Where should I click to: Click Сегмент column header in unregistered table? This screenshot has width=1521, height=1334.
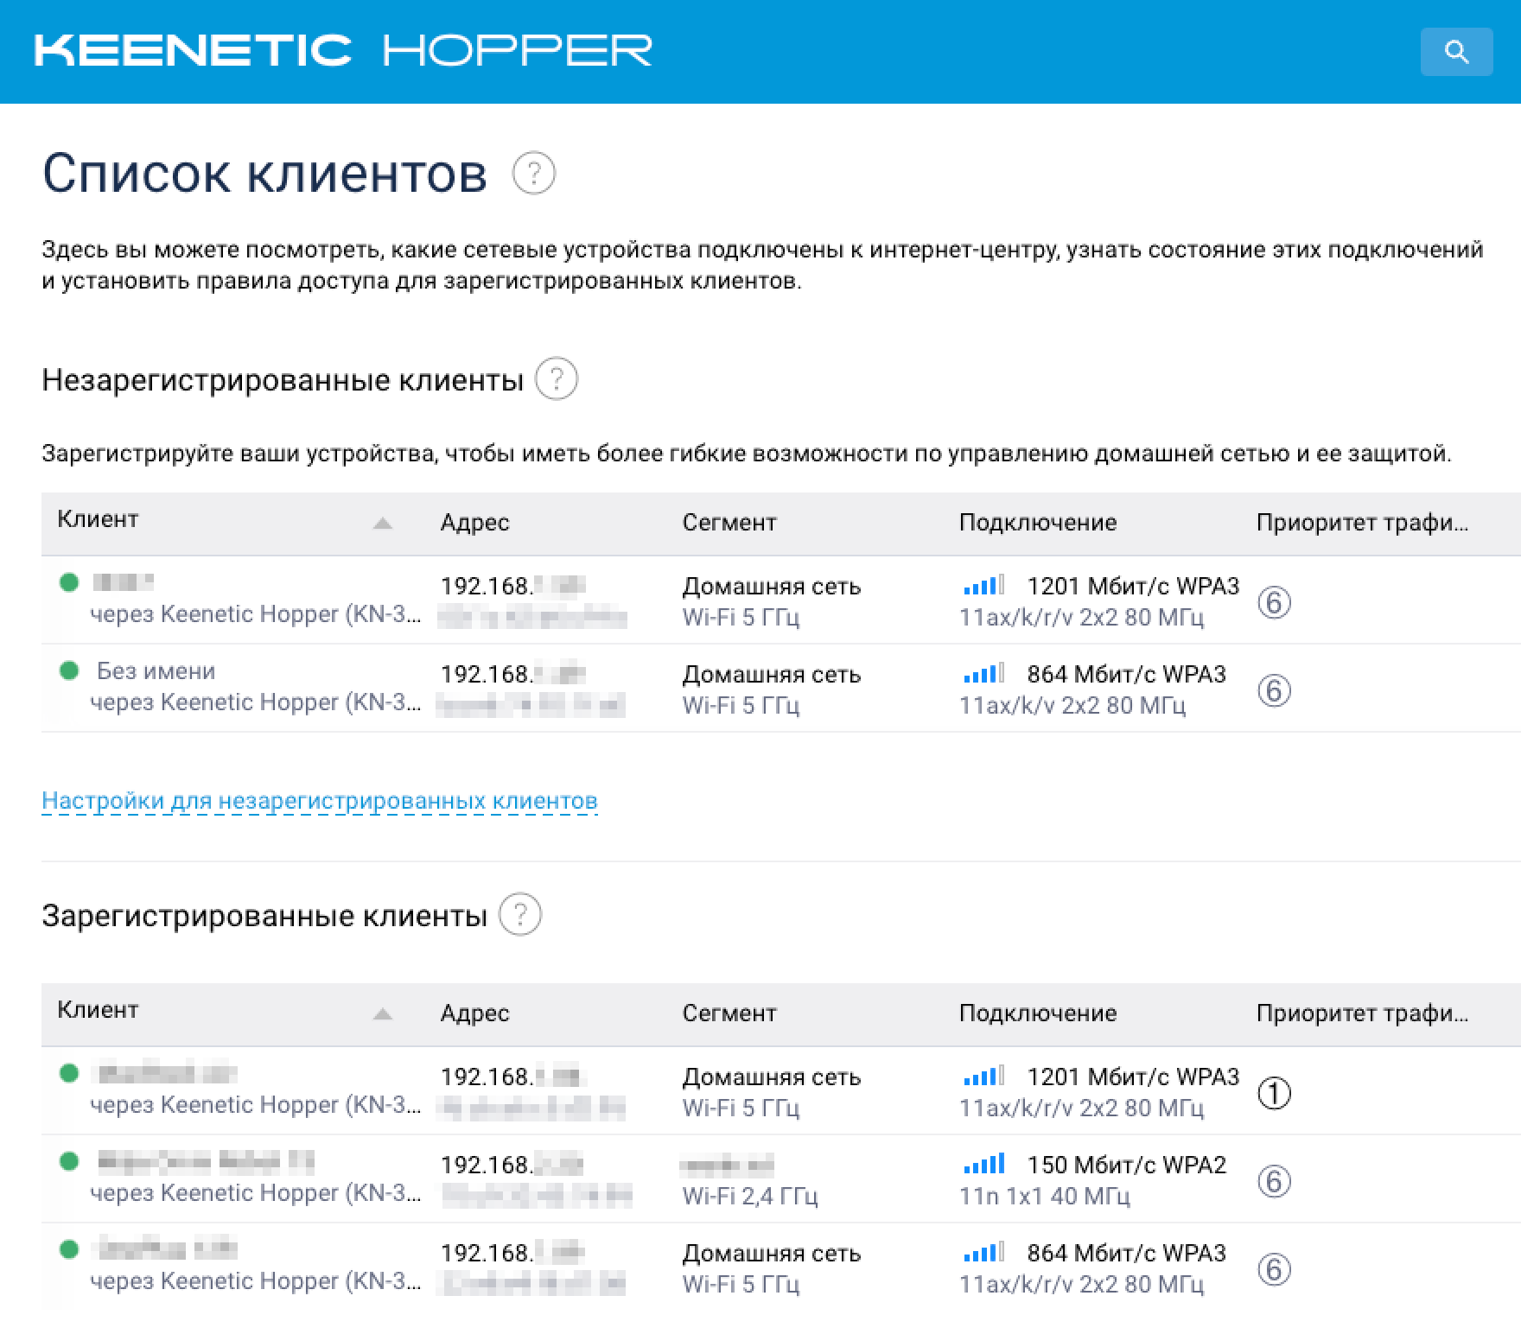pyautogui.click(x=729, y=523)
